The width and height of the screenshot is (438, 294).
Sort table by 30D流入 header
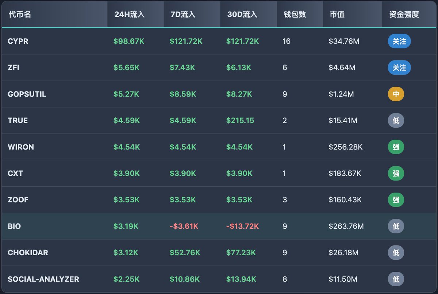click(242, 15)
